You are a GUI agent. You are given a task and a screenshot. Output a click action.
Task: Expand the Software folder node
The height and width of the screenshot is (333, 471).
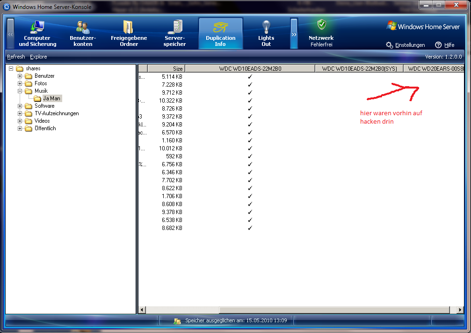(x=20, y=106)
